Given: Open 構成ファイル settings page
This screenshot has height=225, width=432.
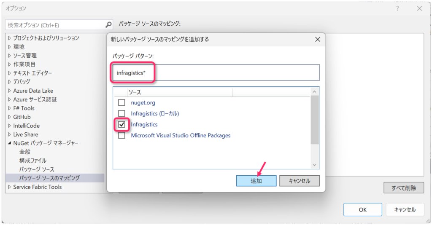Looking at the screenshot, I should (x=33, y=161).
